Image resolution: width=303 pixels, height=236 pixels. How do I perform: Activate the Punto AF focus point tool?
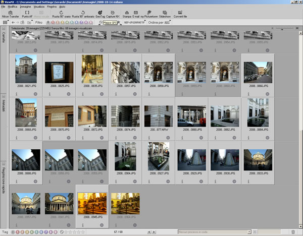tap(27, 14)
